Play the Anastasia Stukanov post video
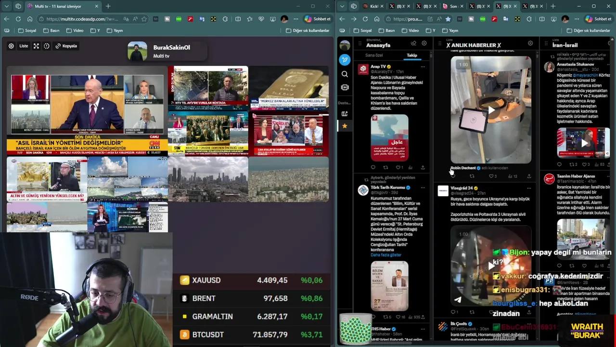This screenshot has height=347, width=616. (583, 143)
